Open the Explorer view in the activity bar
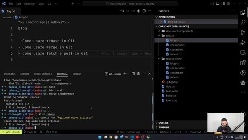This screenshot has height=140, width=248. click(243, 12)
